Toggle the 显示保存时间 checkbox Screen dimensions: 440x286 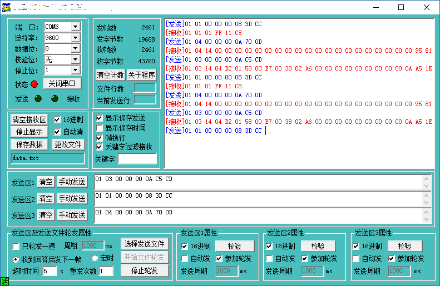point(100,128)
